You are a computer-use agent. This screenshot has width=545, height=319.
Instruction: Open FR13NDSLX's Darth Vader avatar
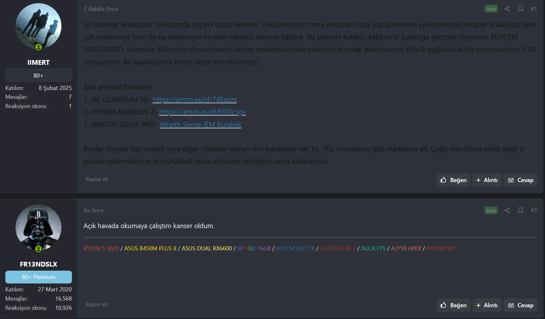38,227
